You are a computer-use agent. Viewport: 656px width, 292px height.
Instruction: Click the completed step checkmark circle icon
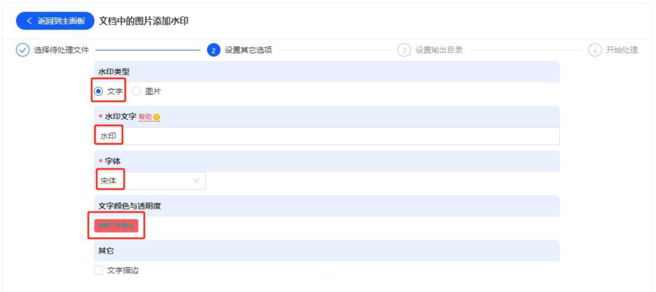coord(23,50)
